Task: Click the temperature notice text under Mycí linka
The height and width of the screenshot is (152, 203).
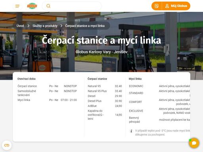Action: point(163,133)
